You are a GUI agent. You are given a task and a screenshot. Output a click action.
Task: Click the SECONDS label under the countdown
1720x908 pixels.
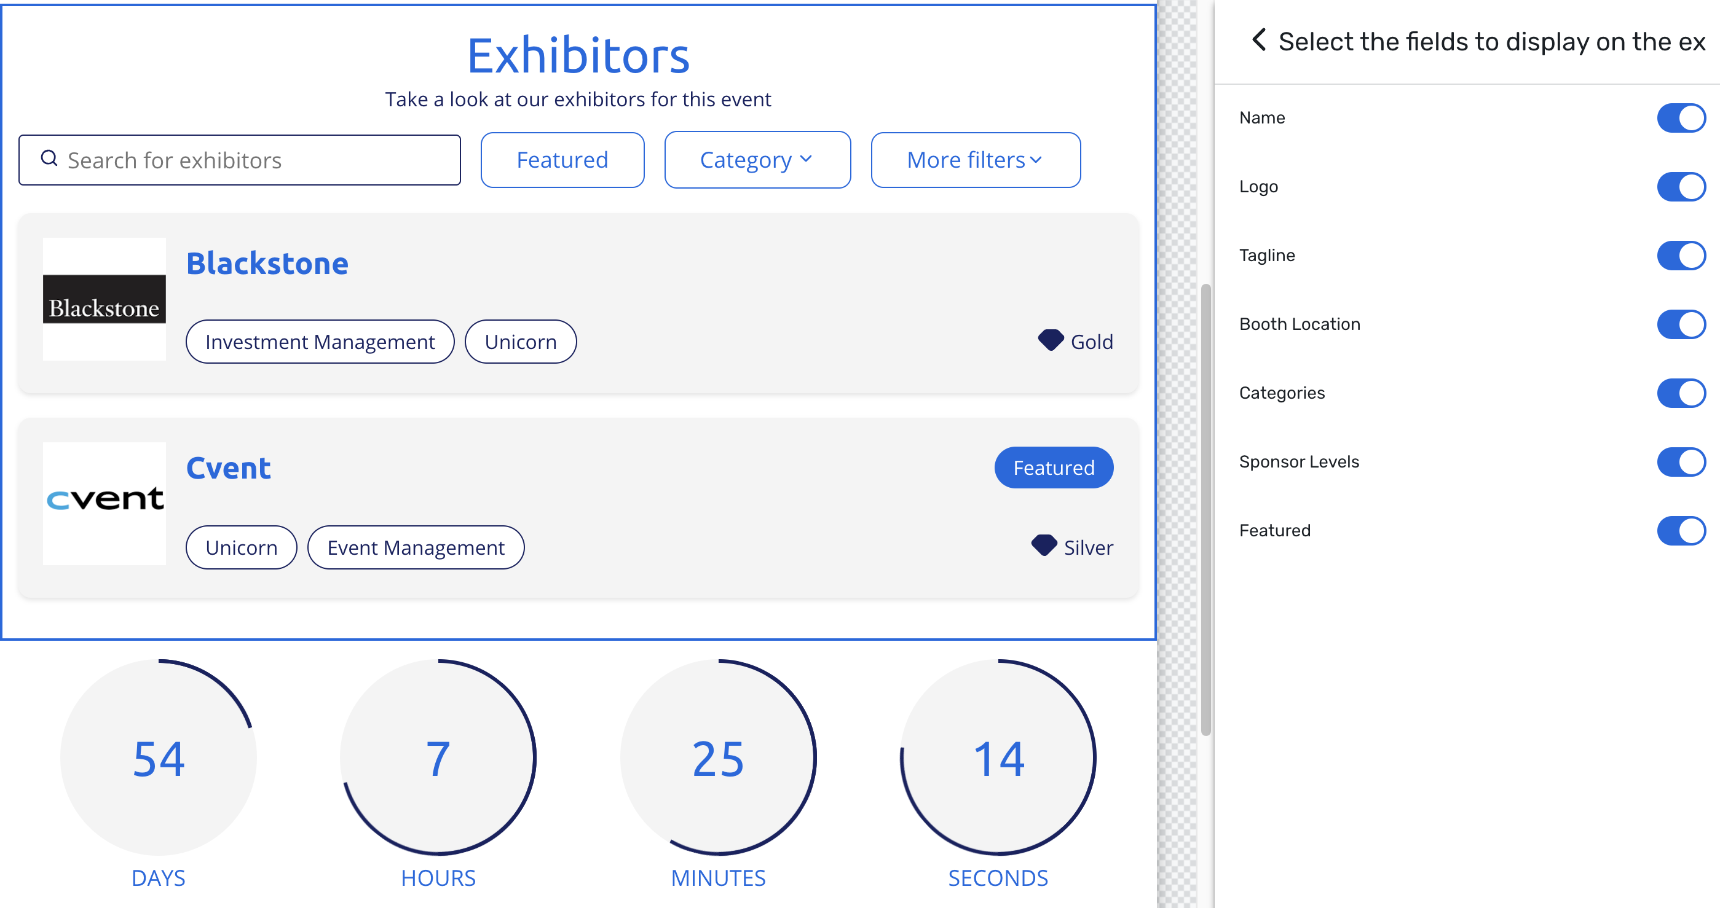pyautogui.click(x=998, y=878)
